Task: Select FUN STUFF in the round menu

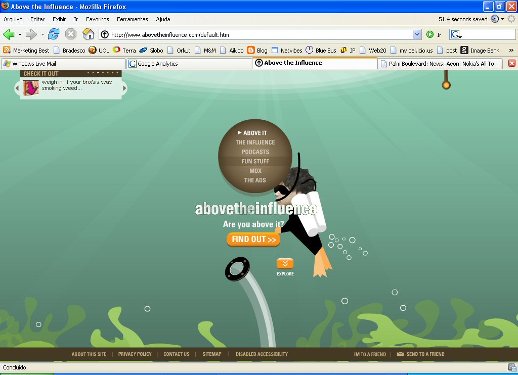Action: tap(255, 161)
